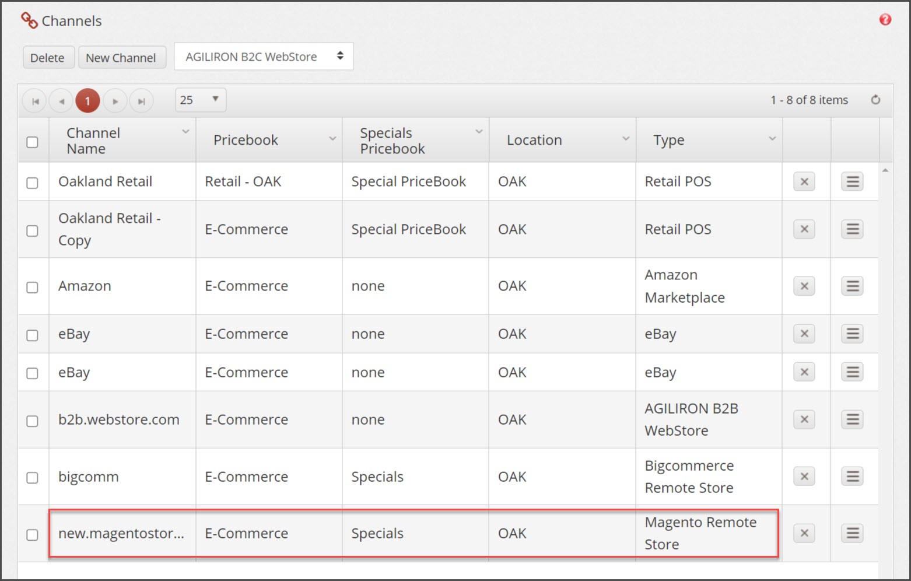The image size is (911, 581).
Task: Delete the Oakland Retail - Copy row X
Action: [804, 229]
